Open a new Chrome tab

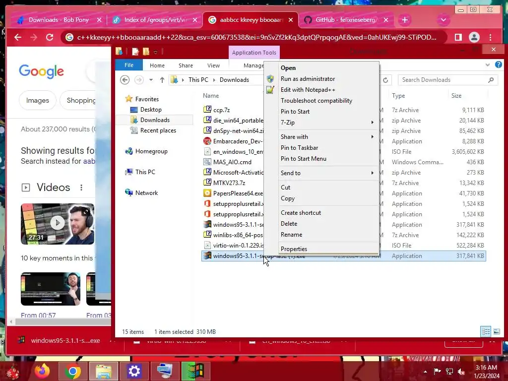tap(405, 20)
